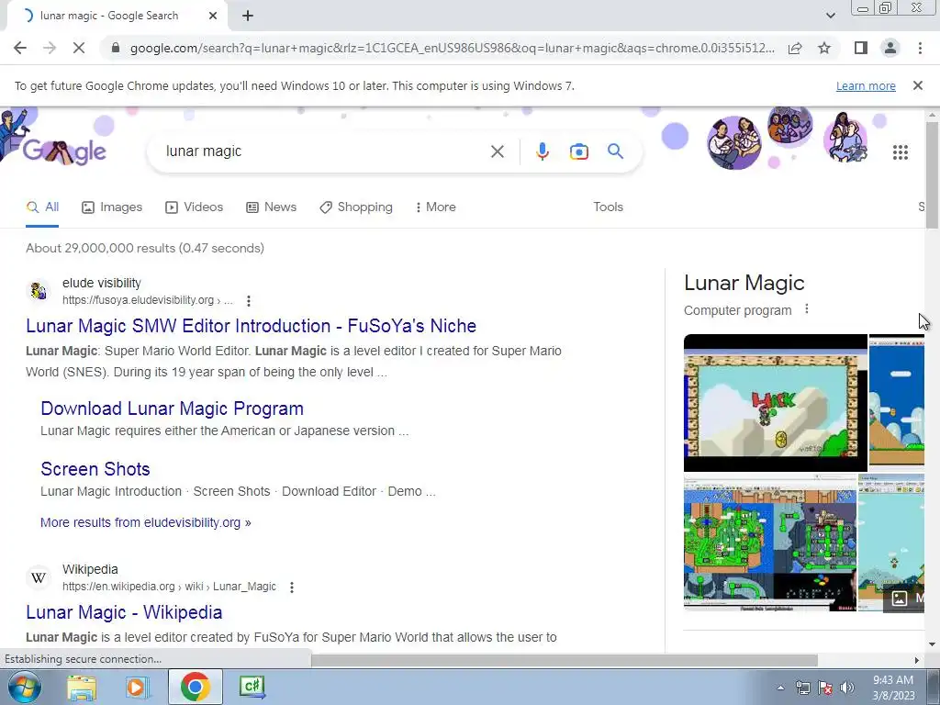940x705 pixels.
Task: Dismiss the Chrome update notification bar
Action: 918,85
